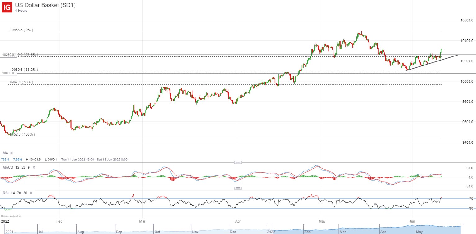The image size is (476, 234).
Task: Remove the MA indicator with its X
Action: point(11,153)
